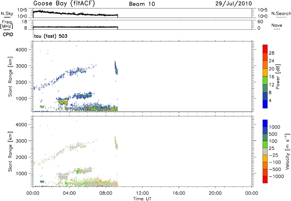Click the '20:00' time axis tick label
Image resolution: width=291 pixels, height=201 pixels.
pos(215,193)
